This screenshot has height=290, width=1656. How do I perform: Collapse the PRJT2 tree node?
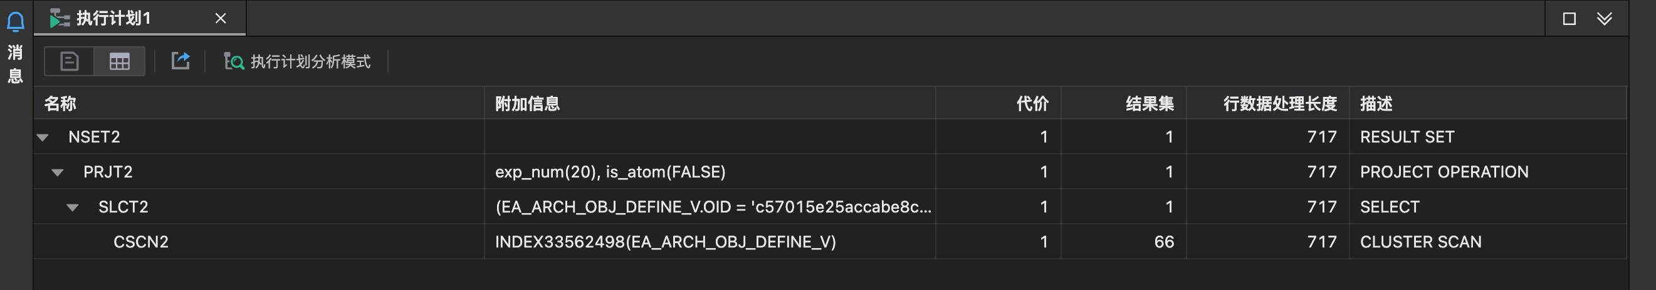[x=58, y=172]
